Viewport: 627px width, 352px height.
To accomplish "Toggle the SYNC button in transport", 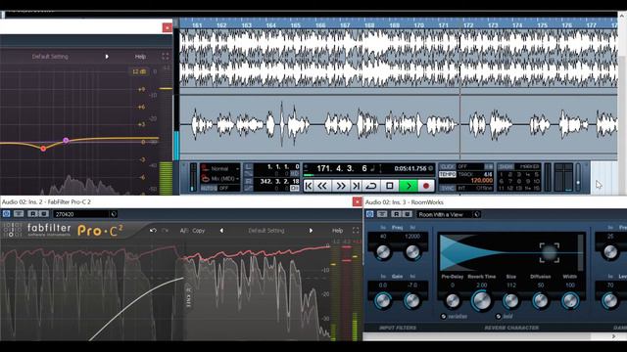I will (x=447, y=188).
